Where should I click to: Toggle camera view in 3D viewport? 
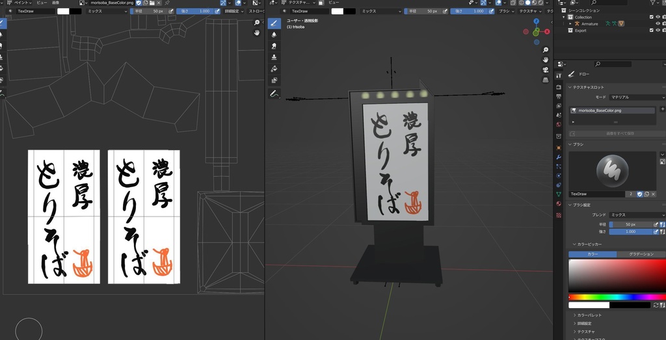(x=546, y=70)
